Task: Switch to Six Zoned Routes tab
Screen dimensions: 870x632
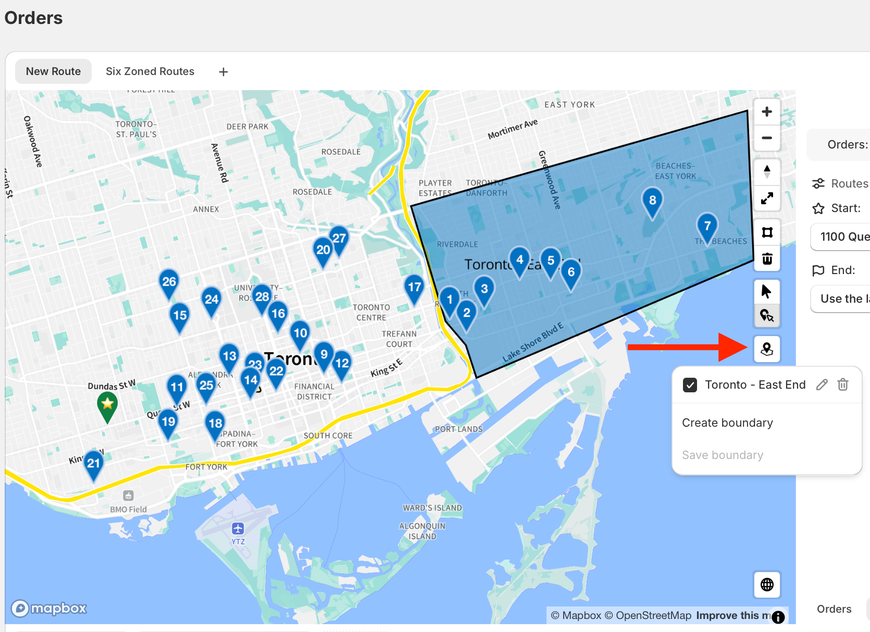Action: point(150,71)
